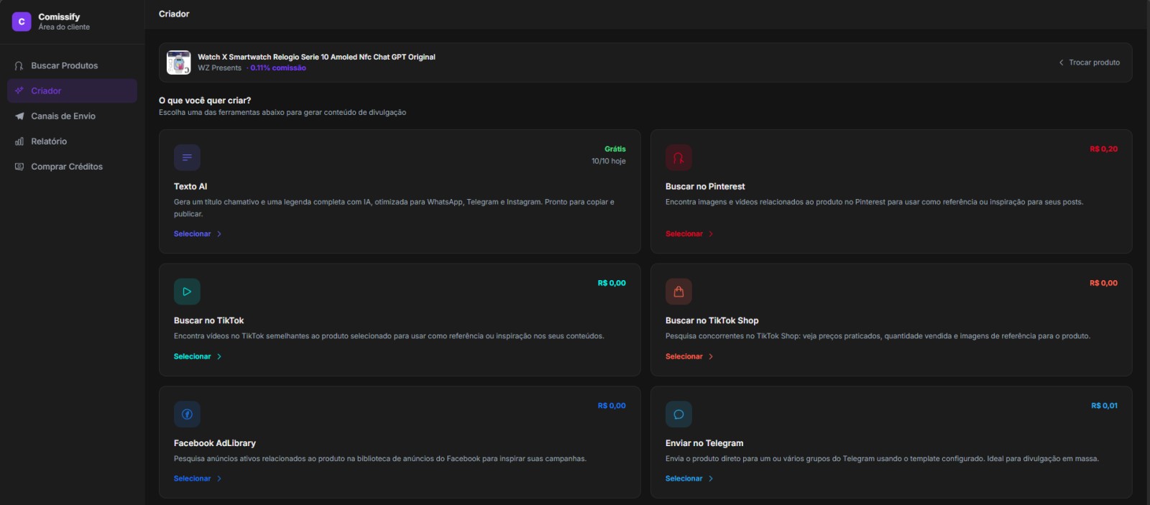Click chevron next to TikTok Selecionar

219,356
